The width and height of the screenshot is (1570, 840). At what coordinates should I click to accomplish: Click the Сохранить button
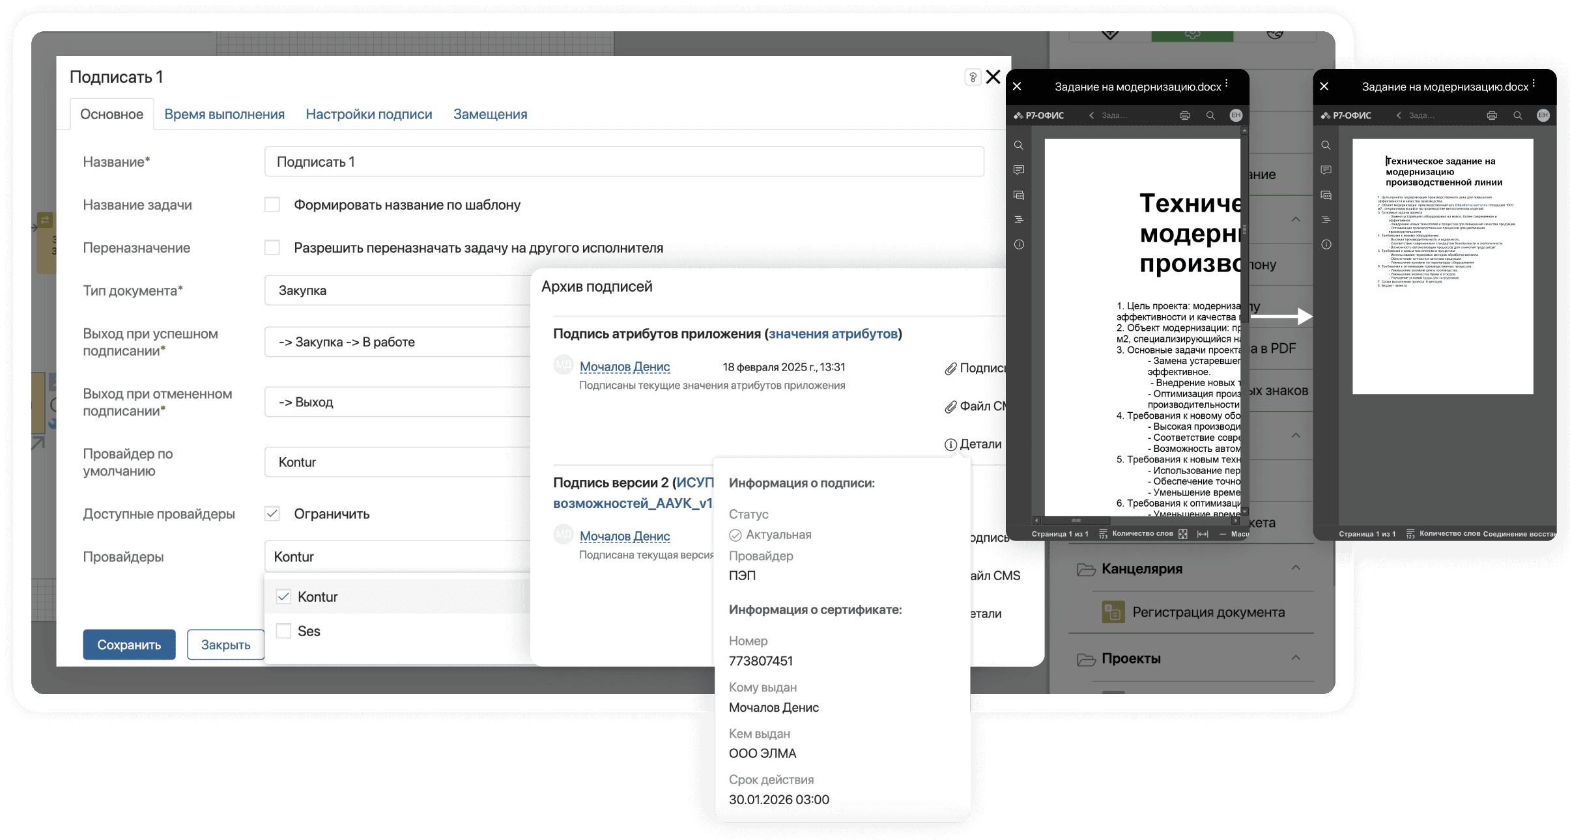tap(129, 645)
